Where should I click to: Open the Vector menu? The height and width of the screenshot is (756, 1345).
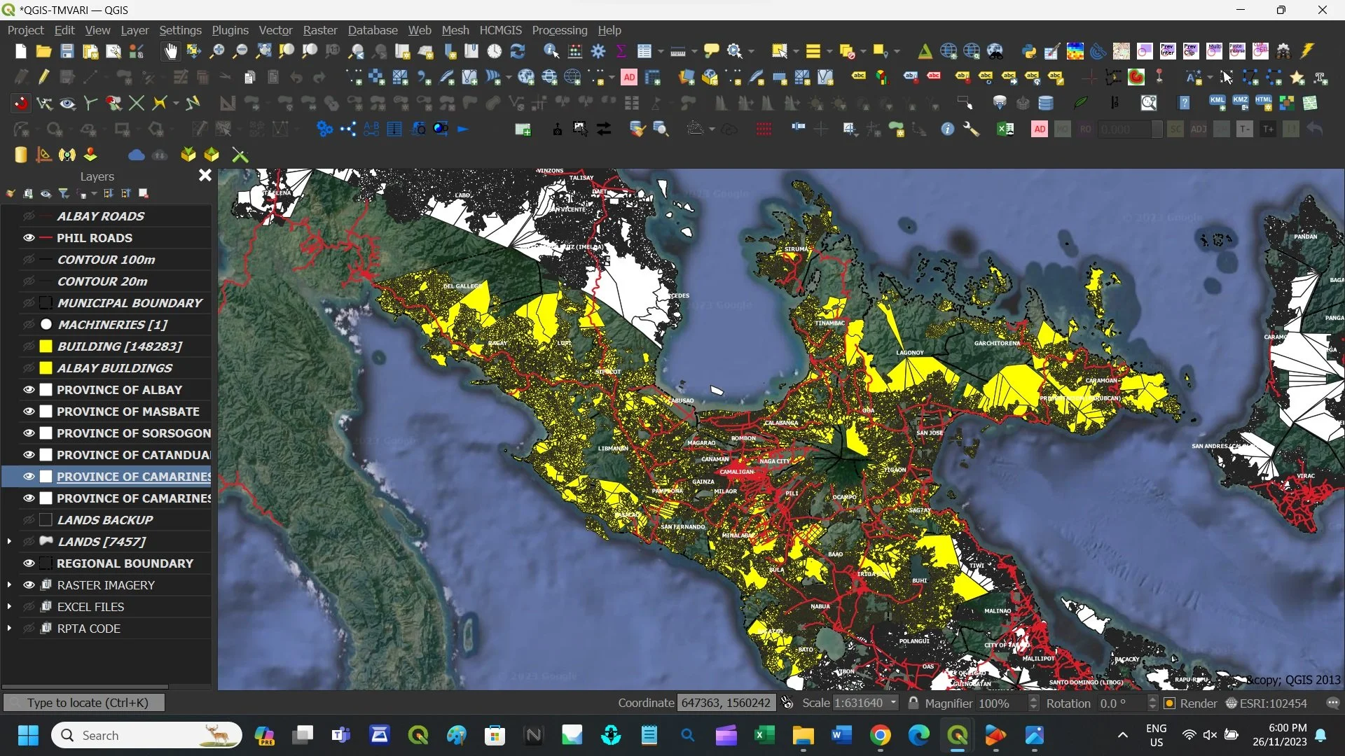(x=275, y=30)
